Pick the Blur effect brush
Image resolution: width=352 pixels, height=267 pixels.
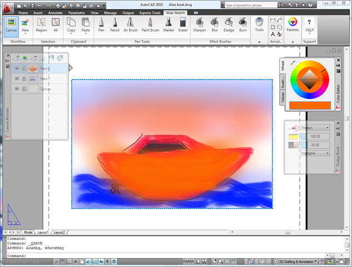click(x=215, y=24)
